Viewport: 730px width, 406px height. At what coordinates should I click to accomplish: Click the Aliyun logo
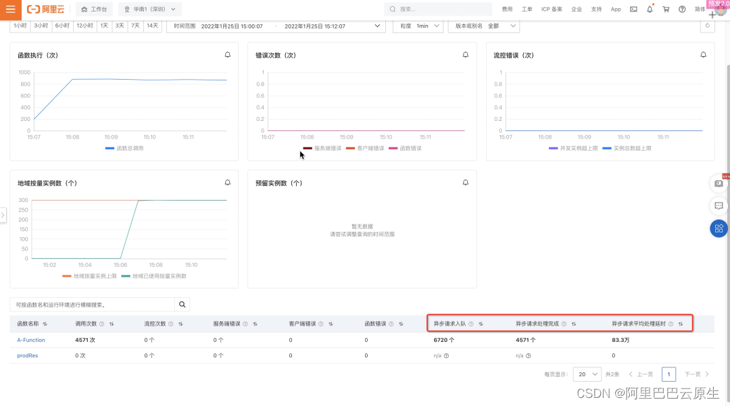click(x=46, y=9)
